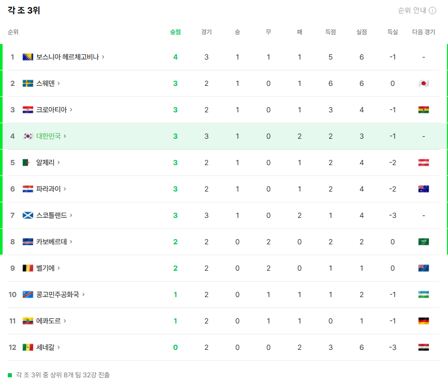Expand the 콩고민주공화국 row chevron
Viewport: 448px width, 383px height.
[83, 294]
